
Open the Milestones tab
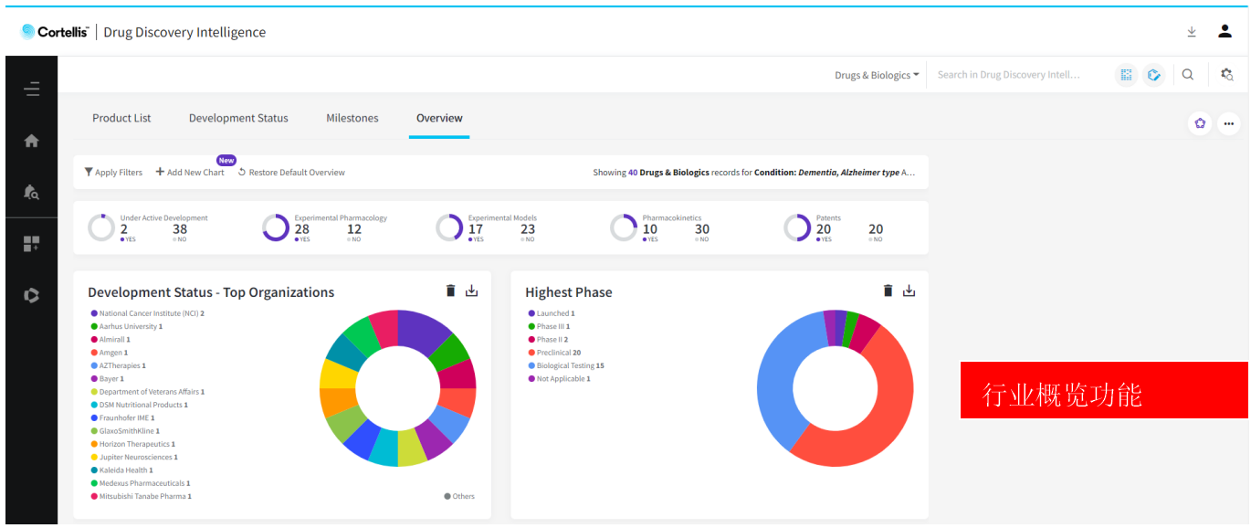pyautogui.click(x=352, y=118)
